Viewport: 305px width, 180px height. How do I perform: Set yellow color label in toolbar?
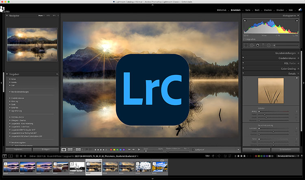pos(114,150)
